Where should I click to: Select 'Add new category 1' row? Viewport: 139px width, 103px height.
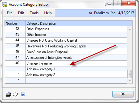pyautogui.click(x=66, y=69)
